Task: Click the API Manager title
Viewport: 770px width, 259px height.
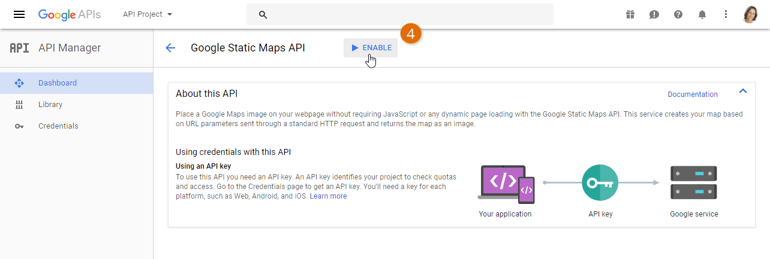Action: pyautogui.click(x=70, y=48)
